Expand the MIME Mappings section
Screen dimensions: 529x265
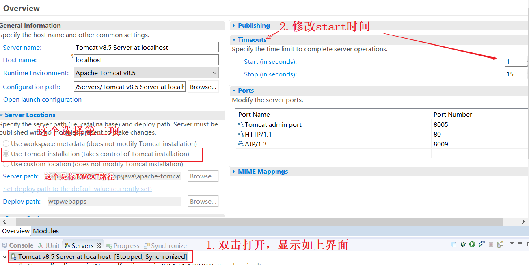click(x=234, y=172)
